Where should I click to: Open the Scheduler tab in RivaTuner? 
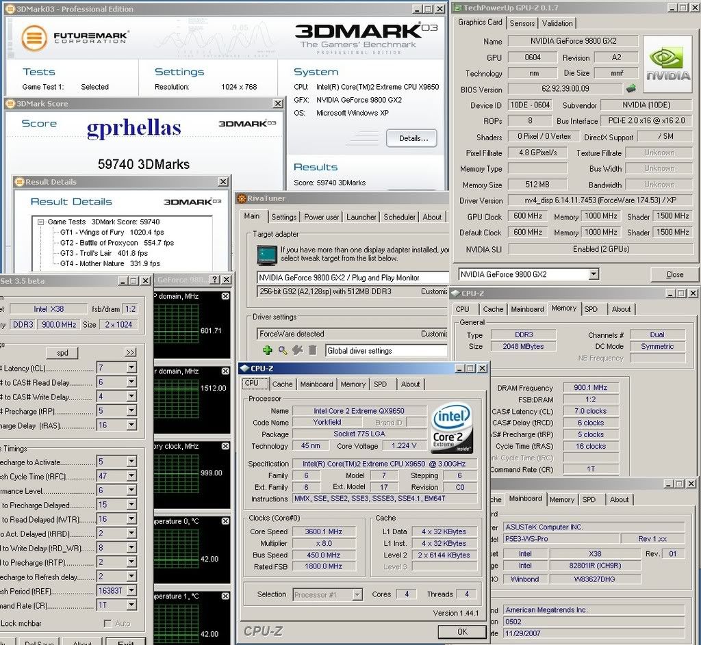click(399, 217)
